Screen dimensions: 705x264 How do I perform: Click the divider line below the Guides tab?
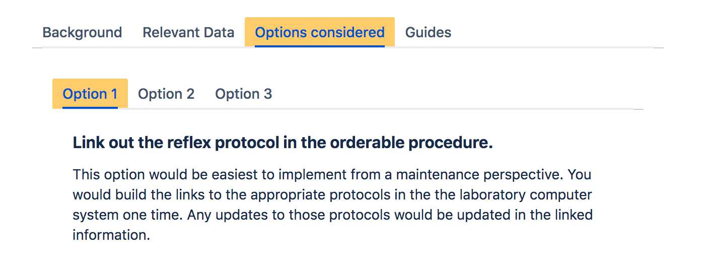point(428,47)
